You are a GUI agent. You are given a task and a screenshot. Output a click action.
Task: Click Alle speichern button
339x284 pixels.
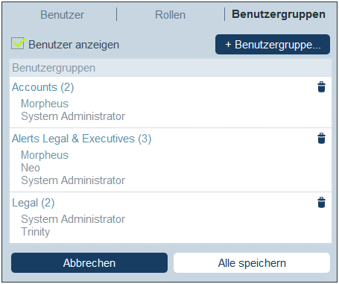click(252, 263)
